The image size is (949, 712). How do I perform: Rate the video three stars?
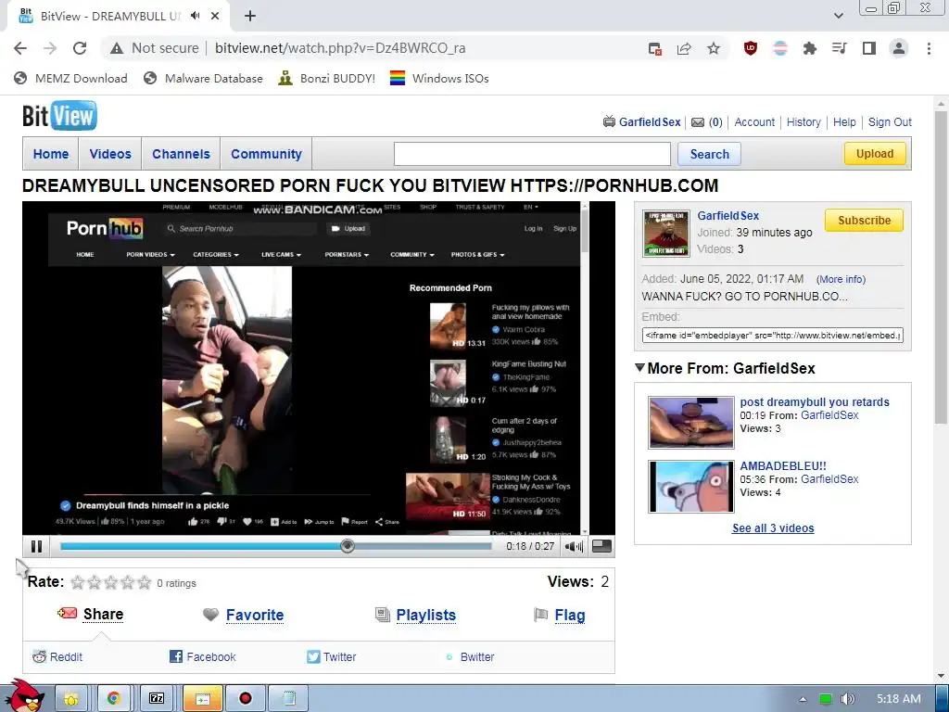click(x=111, y=582)
